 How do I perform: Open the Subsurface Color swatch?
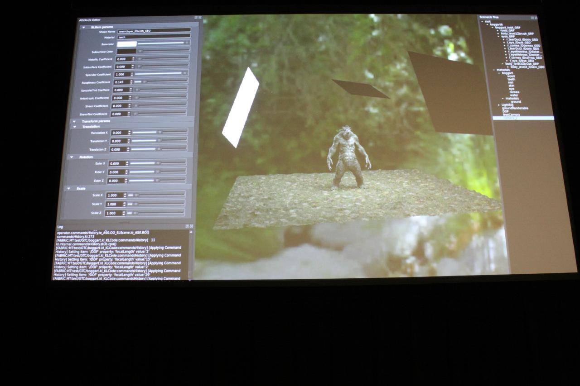coord(126,51)
